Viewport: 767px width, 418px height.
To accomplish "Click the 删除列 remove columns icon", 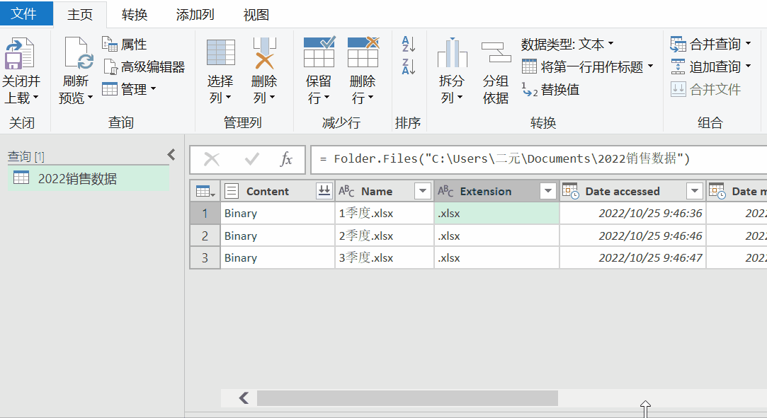I will [x=264, y=53].
